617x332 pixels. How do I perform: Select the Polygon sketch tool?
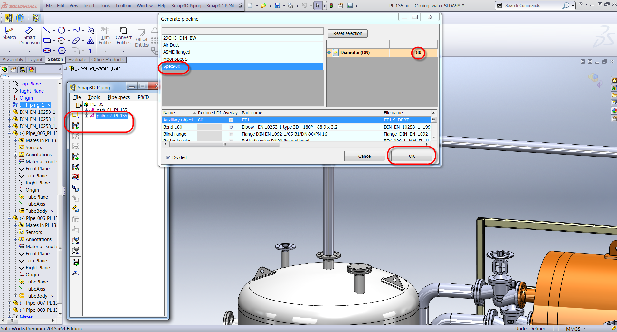pyautogui.click(x=62, y=51)
